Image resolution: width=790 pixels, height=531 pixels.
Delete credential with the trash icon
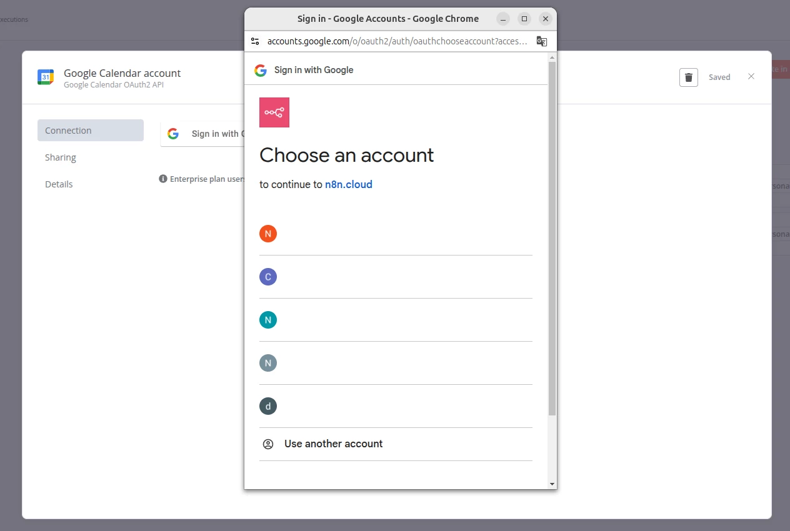[689, 77]
